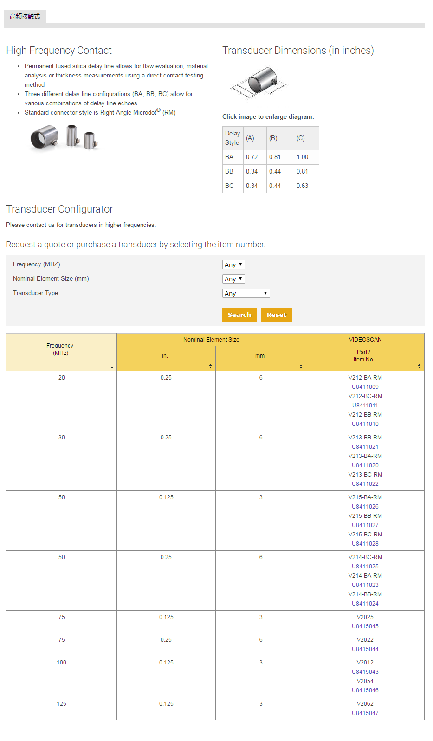Open the Frequency (MHZ) dropdown
The width and height of the screenshot is (433, 741).
click(233, 264)
